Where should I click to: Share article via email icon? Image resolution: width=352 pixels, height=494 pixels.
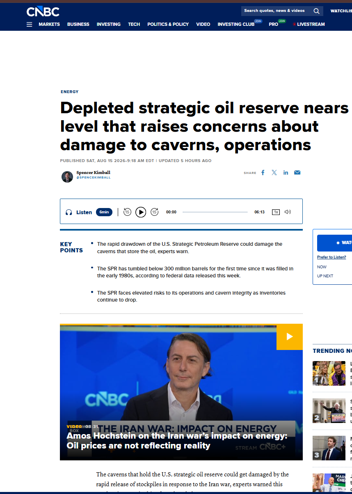pyautogui.click(x=297, y=173)
